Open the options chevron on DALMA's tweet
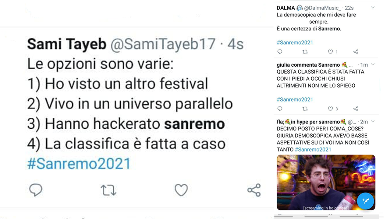The image size is (390, 219). [x=373, y=8]
